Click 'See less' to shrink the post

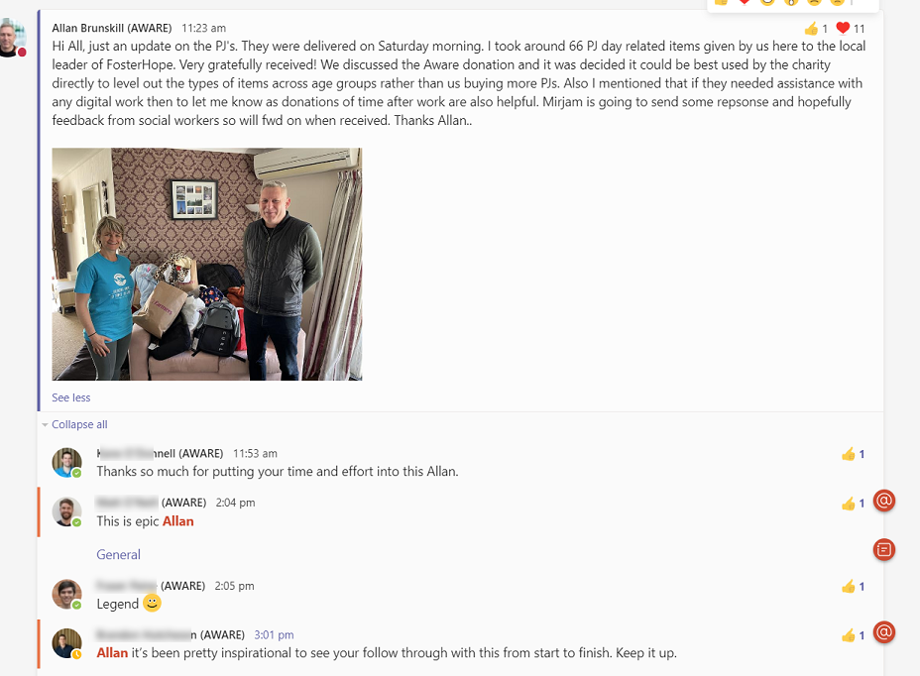(71, 397)
